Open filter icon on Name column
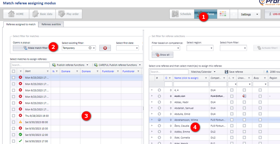Screen dimensions: 280x144 [206, 78]
